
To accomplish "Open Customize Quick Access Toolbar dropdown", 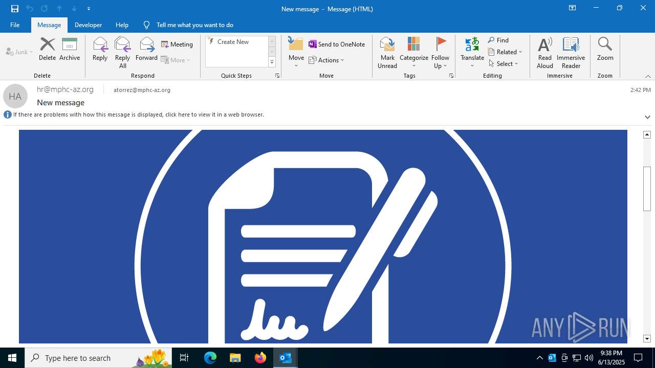I will (89, 9).
